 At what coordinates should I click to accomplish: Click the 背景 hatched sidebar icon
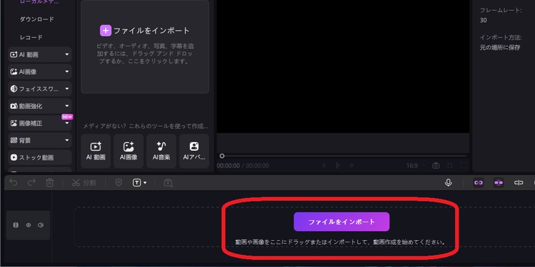click(x=13, y=140)
